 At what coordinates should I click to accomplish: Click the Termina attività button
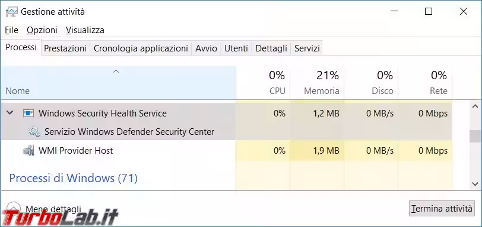442,209
